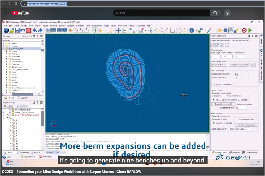Click the wireframe hexagon rendering icon

point(231,30)
